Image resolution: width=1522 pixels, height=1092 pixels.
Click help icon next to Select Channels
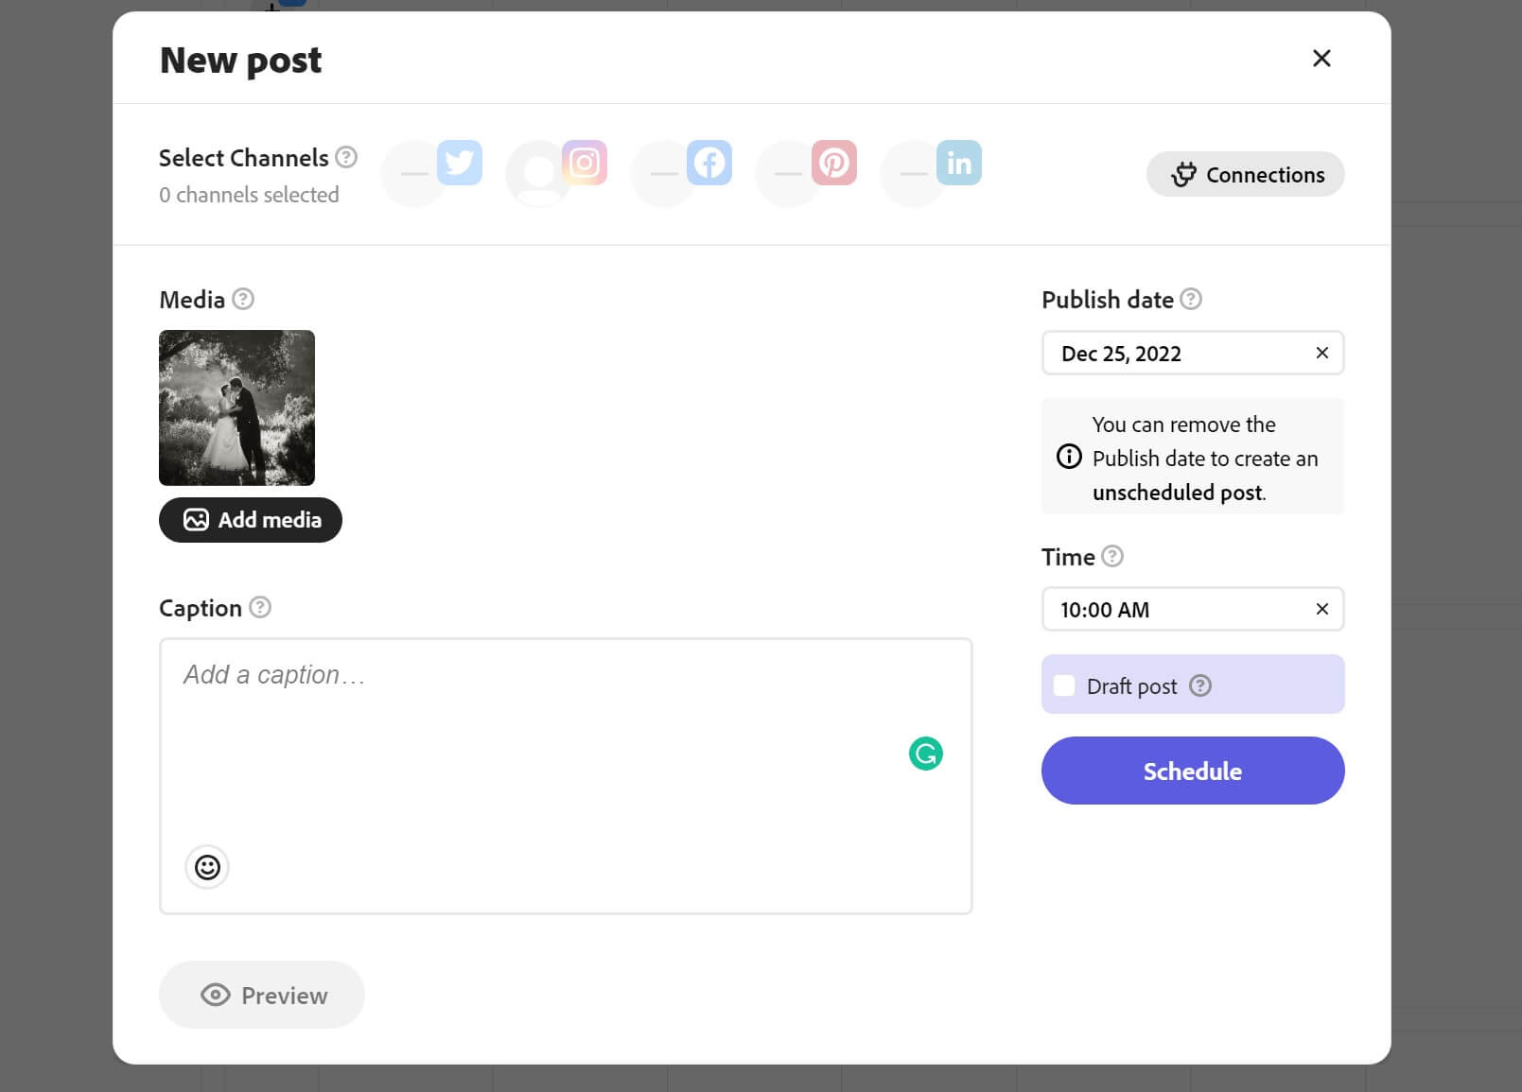(346, 157)
